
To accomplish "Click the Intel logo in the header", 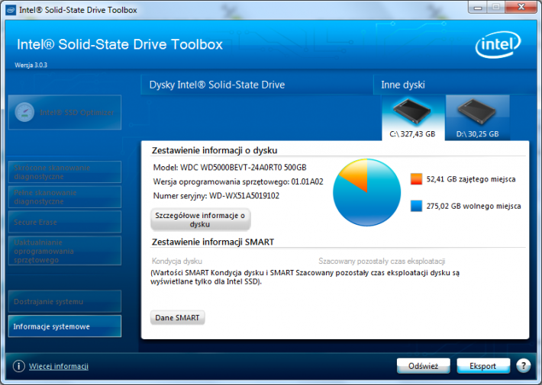I will (x=498, y=45).
